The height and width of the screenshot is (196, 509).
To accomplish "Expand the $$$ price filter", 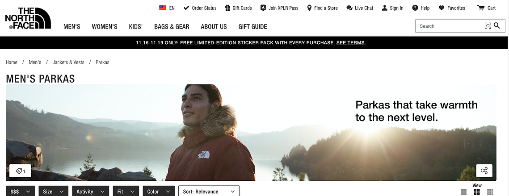I will click(21, 192).
